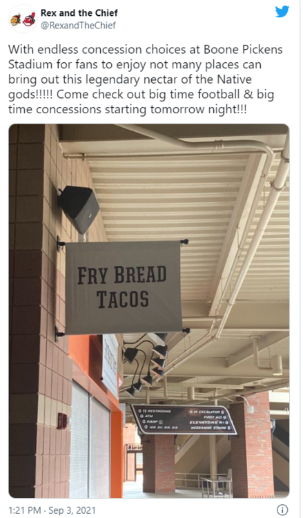Click the Twitter bird logo
The width and height of the screenshot is (303, 518).
(x=282, y=12)
